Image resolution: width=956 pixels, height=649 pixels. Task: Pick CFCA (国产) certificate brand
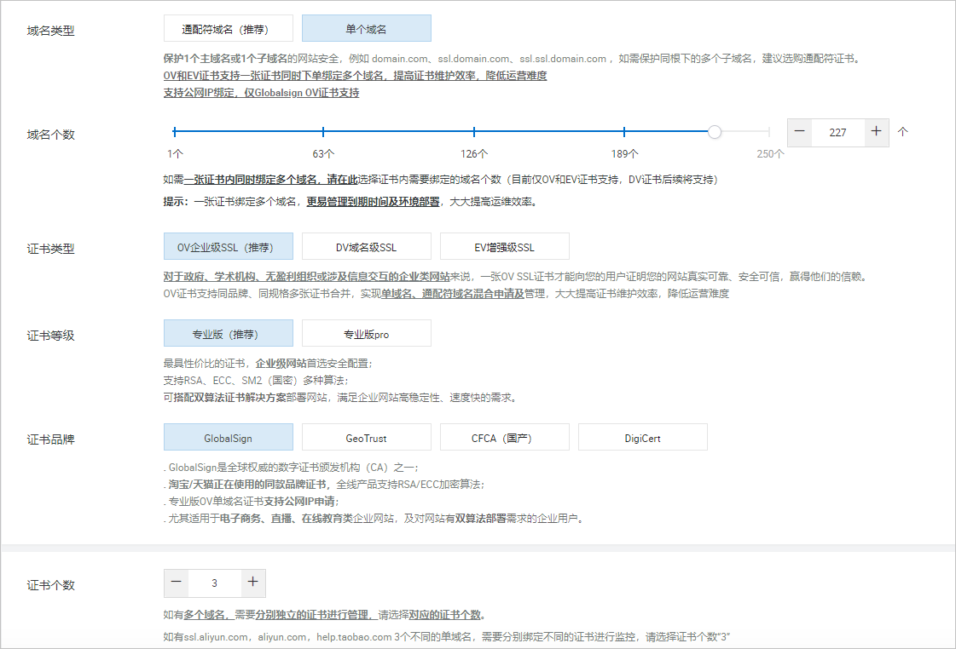(x=504, y=438)
